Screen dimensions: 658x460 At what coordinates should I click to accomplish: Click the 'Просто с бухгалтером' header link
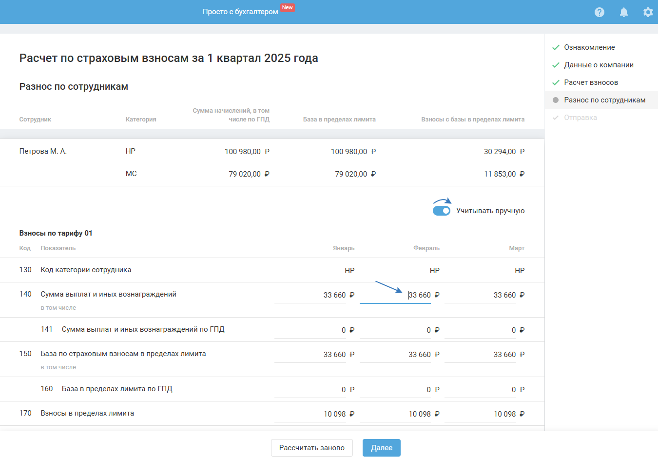tap(240, 12)
